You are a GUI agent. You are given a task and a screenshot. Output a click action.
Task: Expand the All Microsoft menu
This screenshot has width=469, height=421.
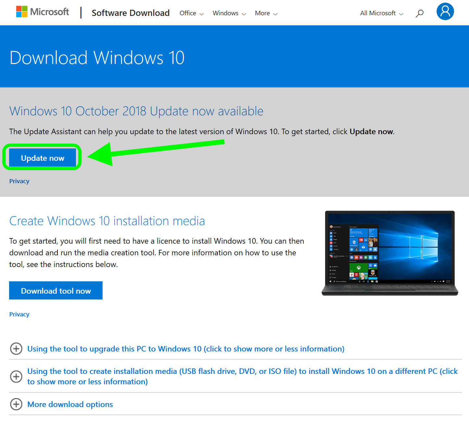pos(382,13)
